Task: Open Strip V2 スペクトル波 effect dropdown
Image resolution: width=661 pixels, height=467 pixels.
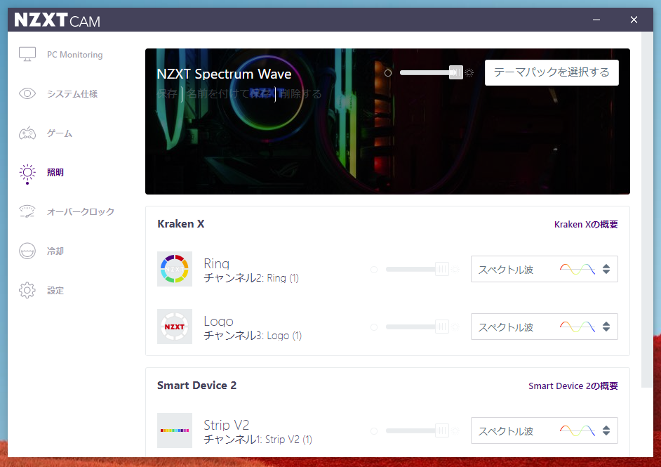Action: click(545, 430)
